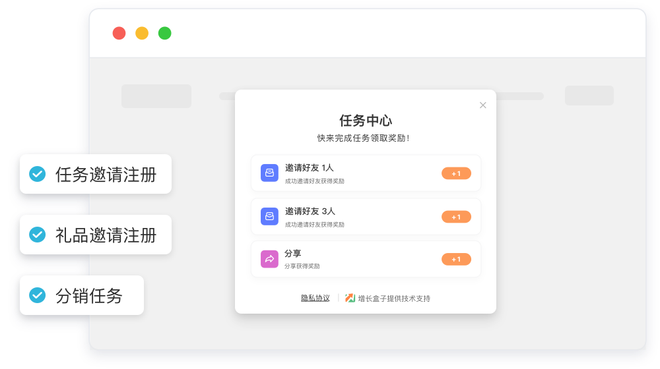This screenshot has width=660, height=369.
Task: Click the 增长盒子提供技术支持 text
Action: tap(394, 298)
